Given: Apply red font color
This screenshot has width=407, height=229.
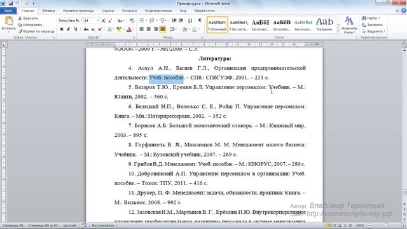Looking at the screenshot, I should tap(129, 29).
